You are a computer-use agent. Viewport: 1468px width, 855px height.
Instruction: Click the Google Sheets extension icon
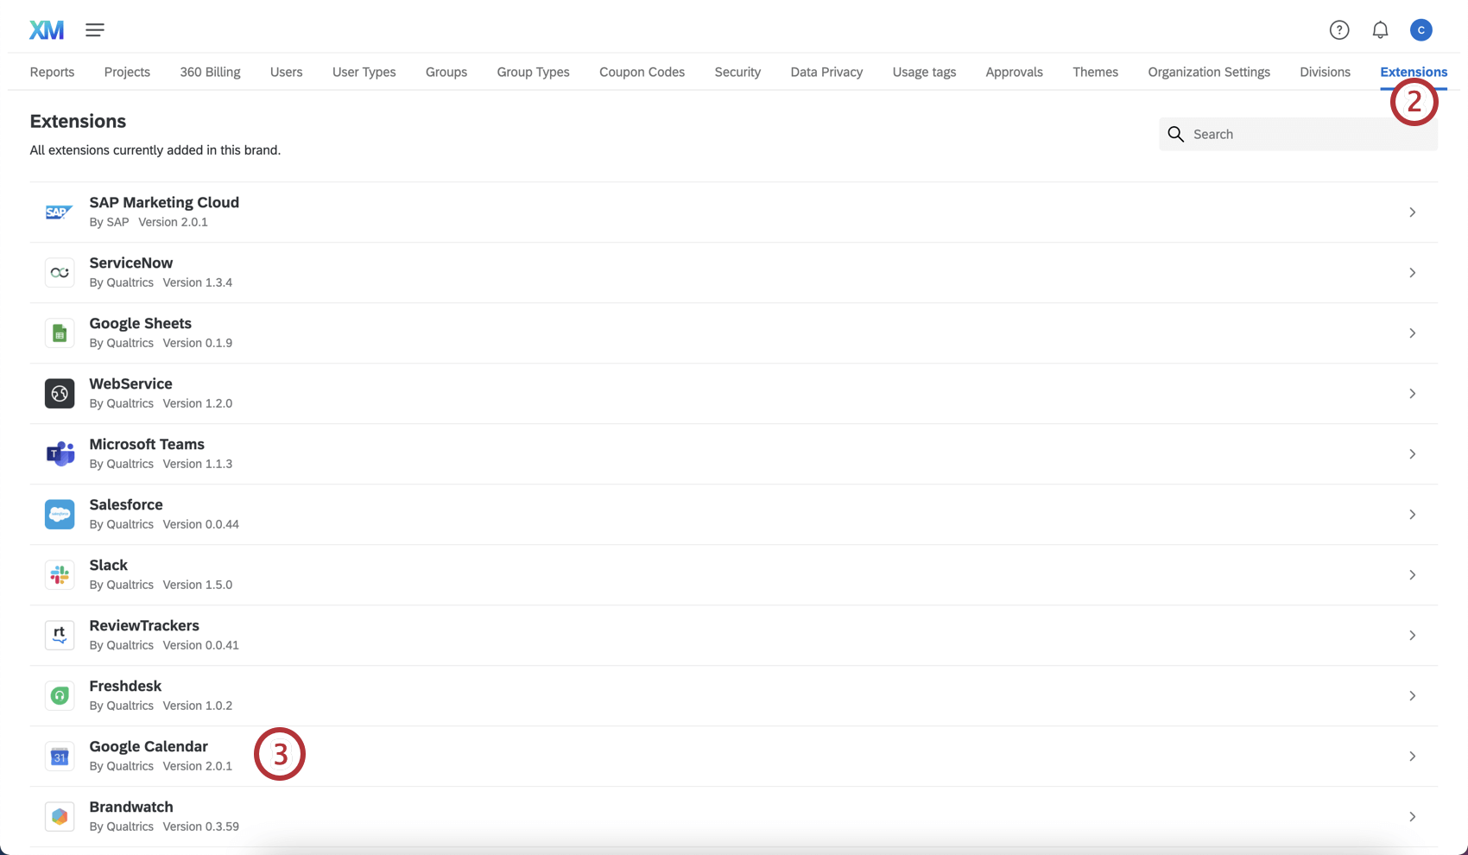tap(59, 332)
